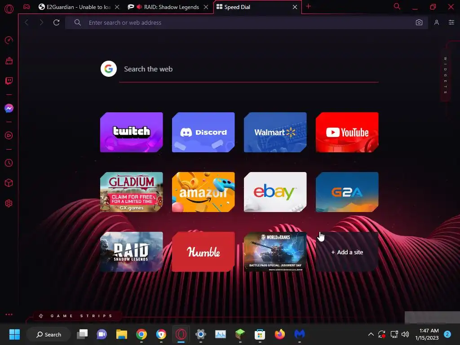The height and width of the screenshot is (345, 460).
Task: Open the Gladium GX.games tile
Action: click(132, 192)
